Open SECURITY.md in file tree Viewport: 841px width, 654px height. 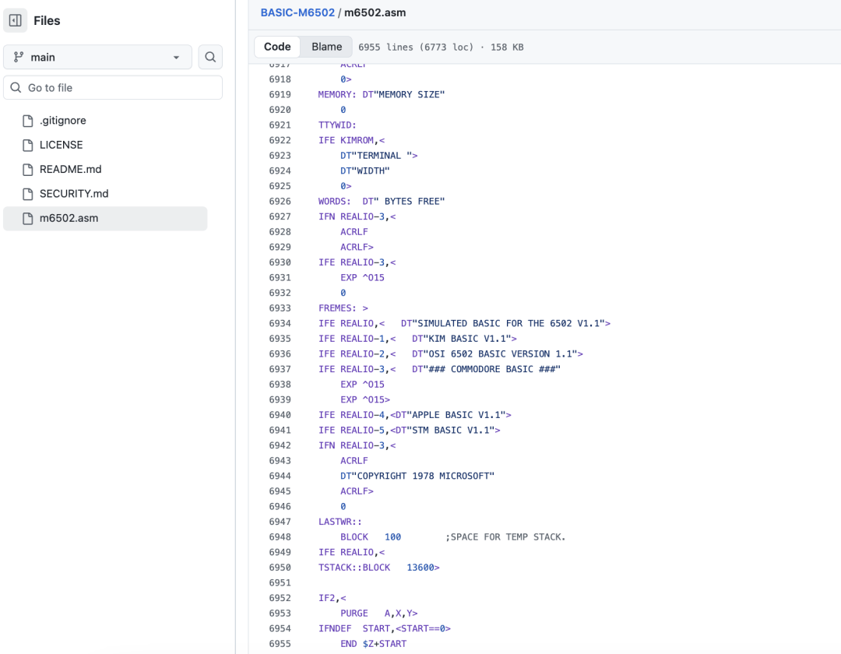(x=74, y=193)
